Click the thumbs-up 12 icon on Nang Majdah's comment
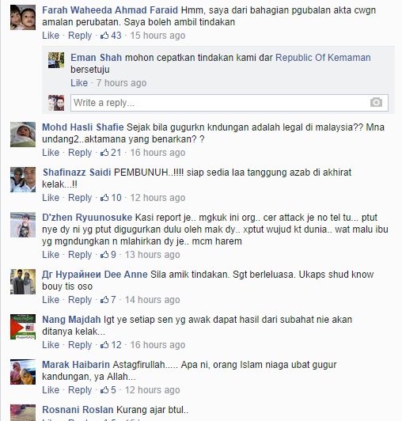402x421 pixels. pyautogui.click(x=111, y=345)
